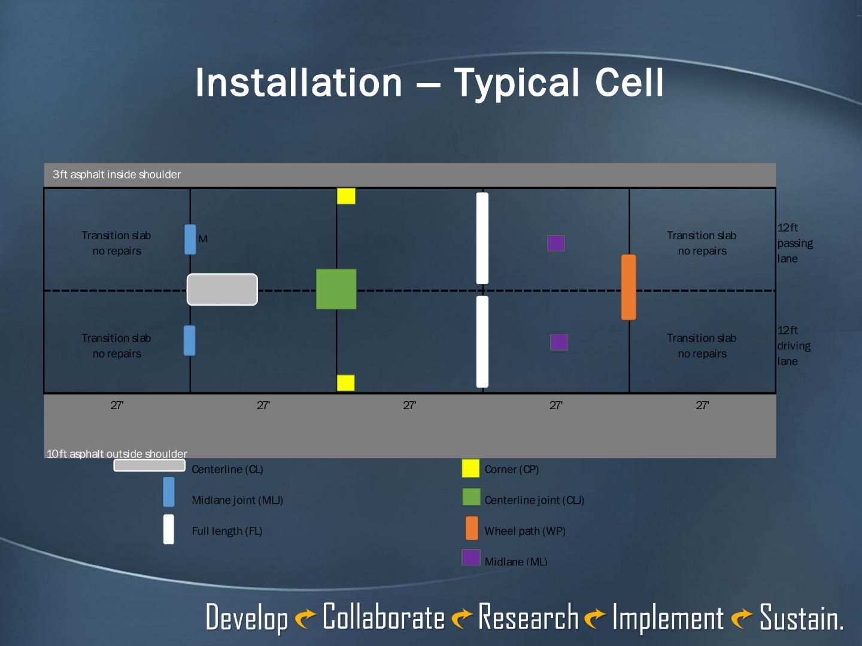862x646 pixels.
Task: Select the orange wheel path bar in the diagram
Action: point(629,287)
